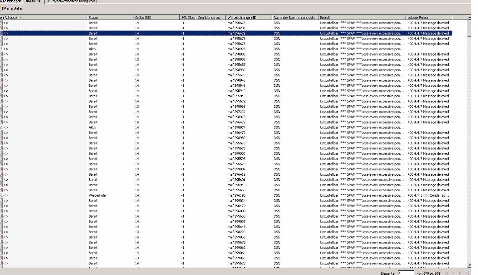Image resolution: width=478 pixels, height=275 pixels.
Task: Select the message with queue ID mail\298969
Action: [x=226, y=107]
